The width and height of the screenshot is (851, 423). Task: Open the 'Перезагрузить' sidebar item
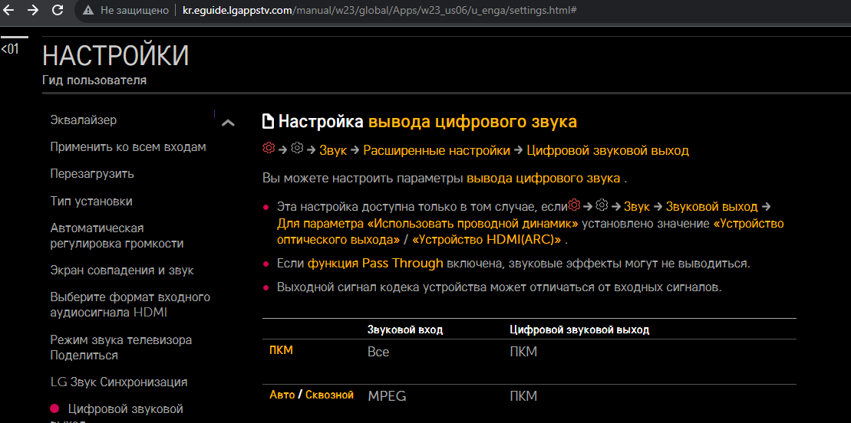[x=92, y=174]
